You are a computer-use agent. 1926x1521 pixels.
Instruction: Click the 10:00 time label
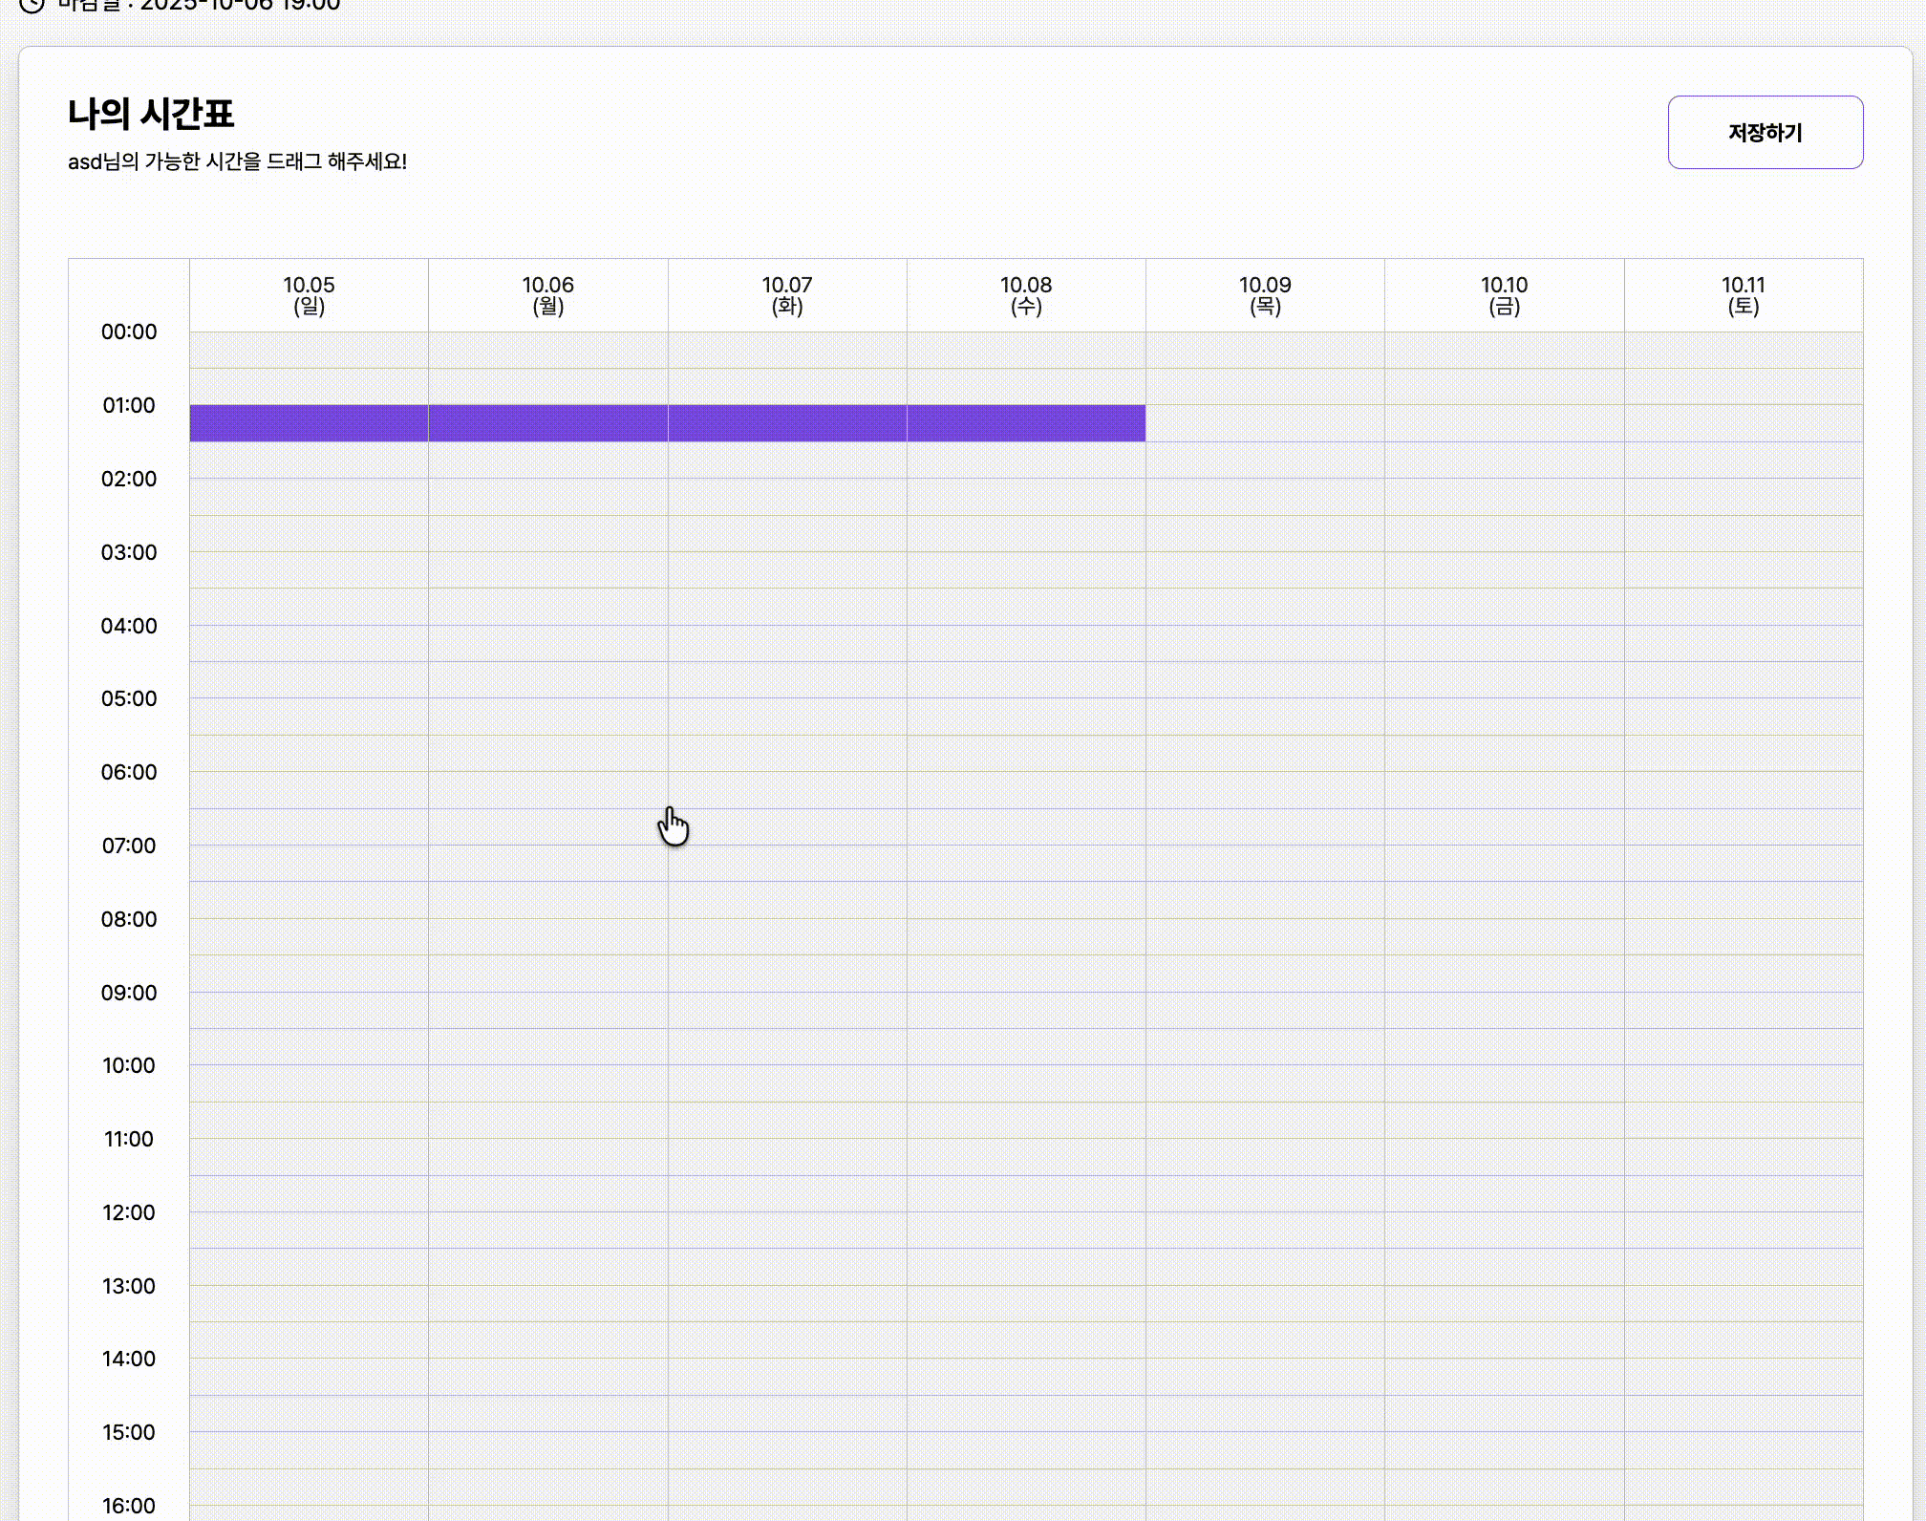coord(129,1065)
